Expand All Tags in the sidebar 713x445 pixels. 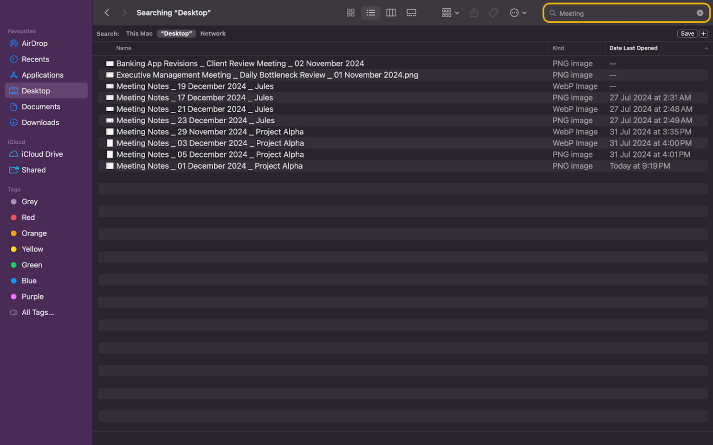37,312
